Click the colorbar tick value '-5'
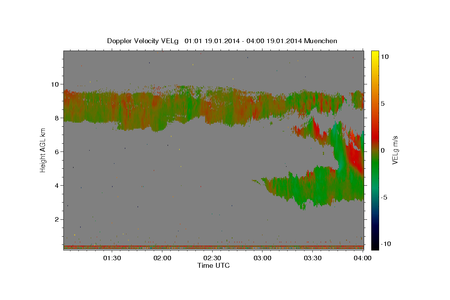Viewport: 450px width, 300px height. (384, 197)
